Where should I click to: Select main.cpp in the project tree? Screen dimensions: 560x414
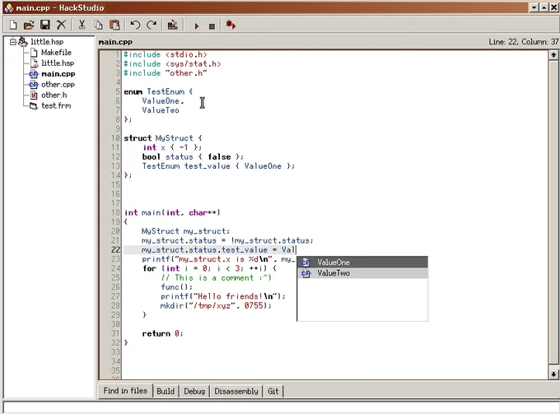[58, 74]
